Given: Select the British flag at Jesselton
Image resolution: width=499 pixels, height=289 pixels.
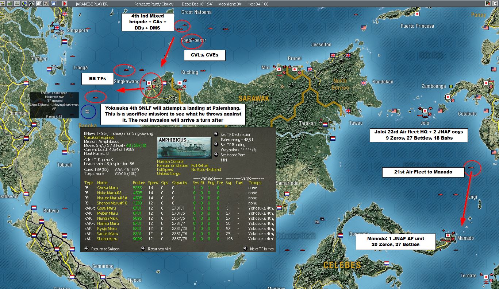Looking at the screenshot, I should [333, 55].
